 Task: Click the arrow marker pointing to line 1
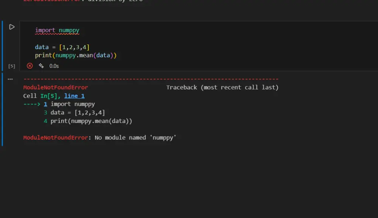coord(32,104)
